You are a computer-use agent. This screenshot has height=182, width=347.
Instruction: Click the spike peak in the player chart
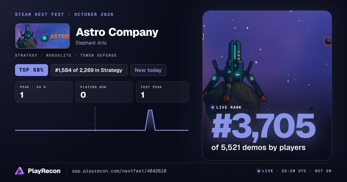click(150, 110)
